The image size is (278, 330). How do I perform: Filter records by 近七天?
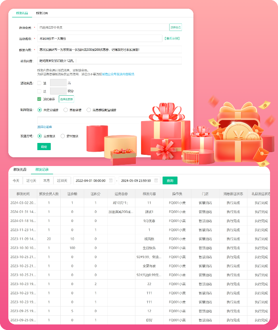(x=31, y=180)
